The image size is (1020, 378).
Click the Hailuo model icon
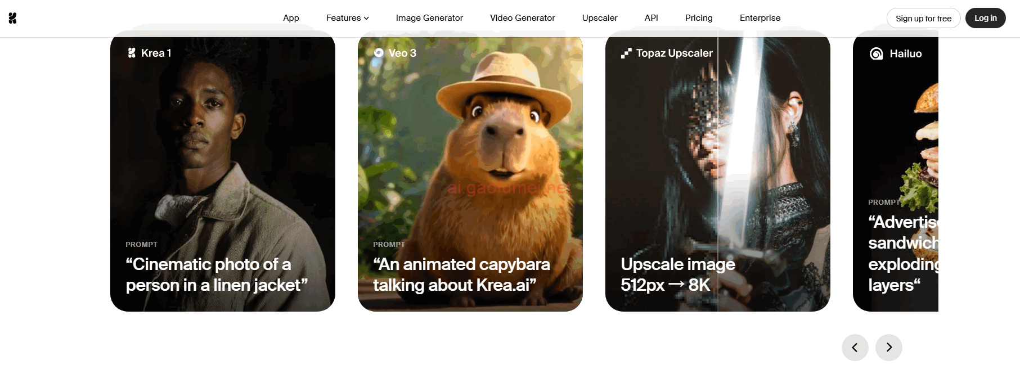(x=876, y=53)
